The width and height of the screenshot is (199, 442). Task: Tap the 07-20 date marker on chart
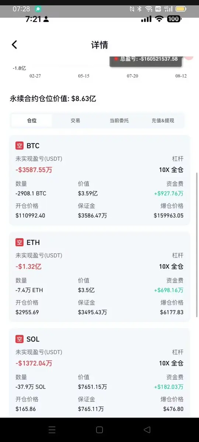pos(132,76)
